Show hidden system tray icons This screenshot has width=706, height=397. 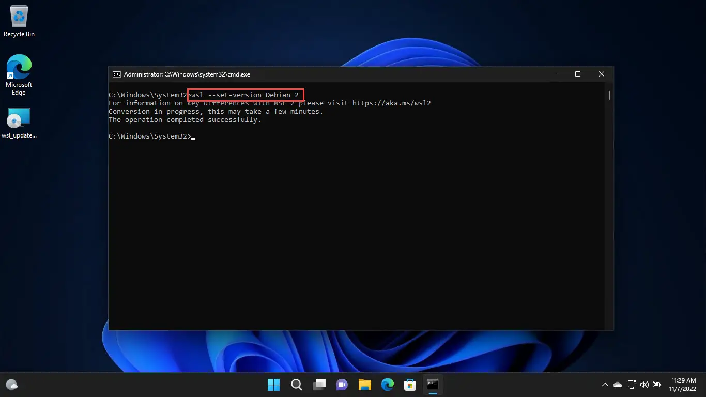[x=605, y=385]
